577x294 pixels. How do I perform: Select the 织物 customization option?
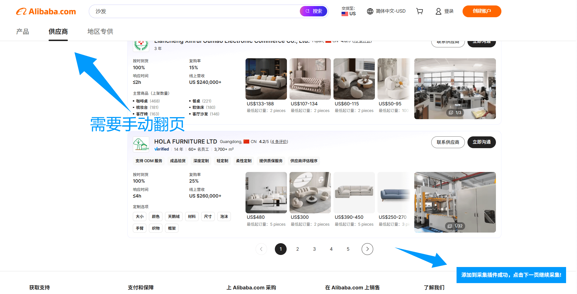156,228
